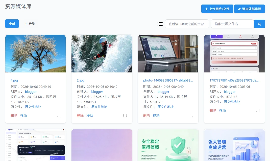Focus the date filter input field
270x161 pixels.
[187, 24]
